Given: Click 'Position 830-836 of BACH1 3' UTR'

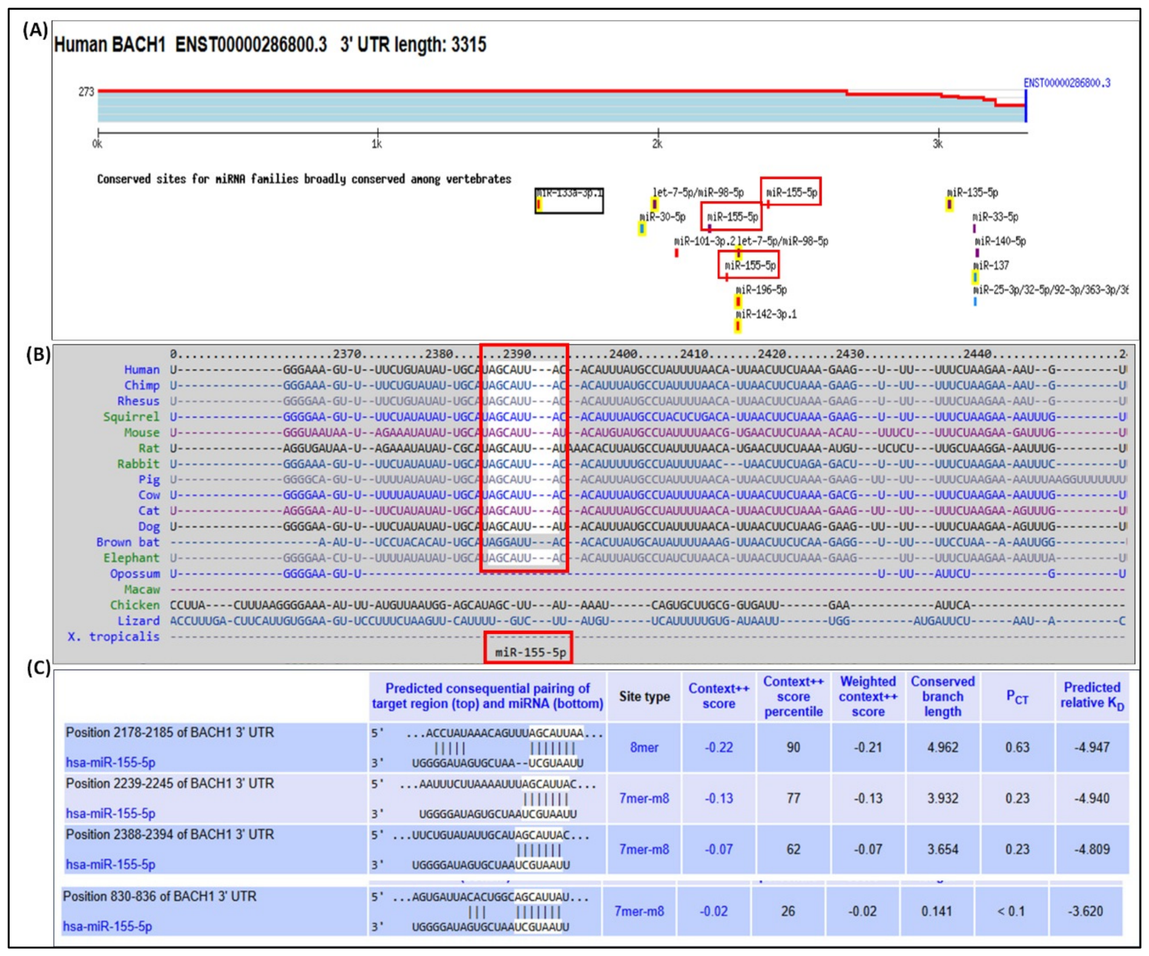Looking at the screenshot, I should (x=159, y=896).
